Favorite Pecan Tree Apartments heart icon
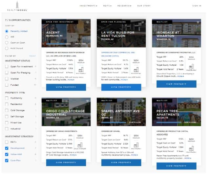207x174 pixels. 198,101
